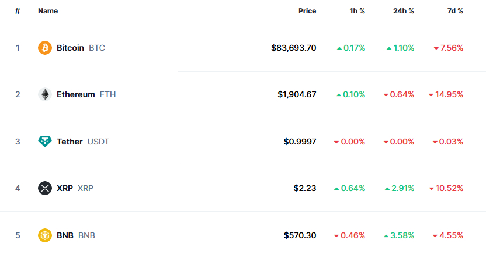Viewport: 486px width, 254px height.
Task: Sort table by Price column header
Action: coord(307,11)
